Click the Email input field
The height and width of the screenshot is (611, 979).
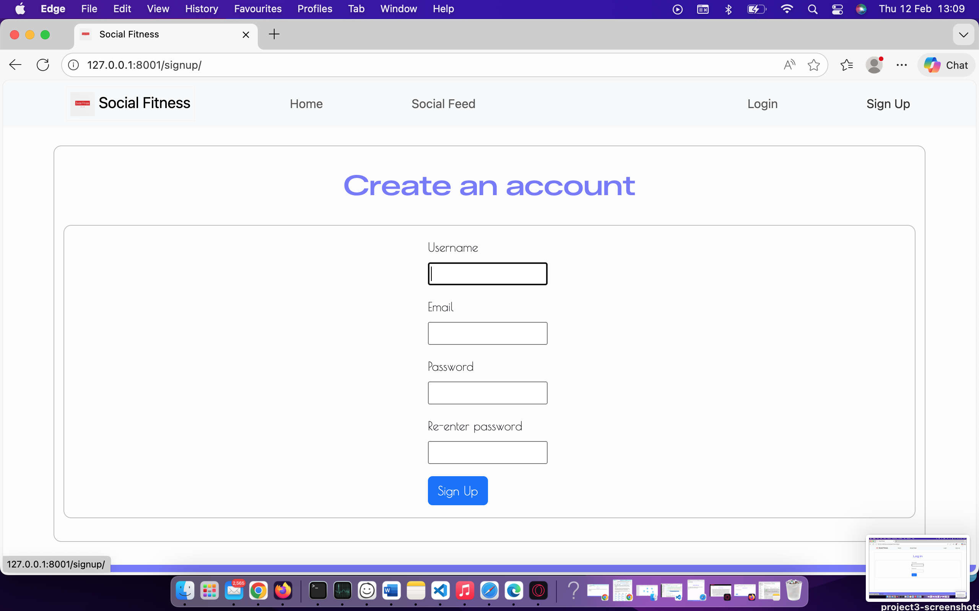(x=487, y=333)
